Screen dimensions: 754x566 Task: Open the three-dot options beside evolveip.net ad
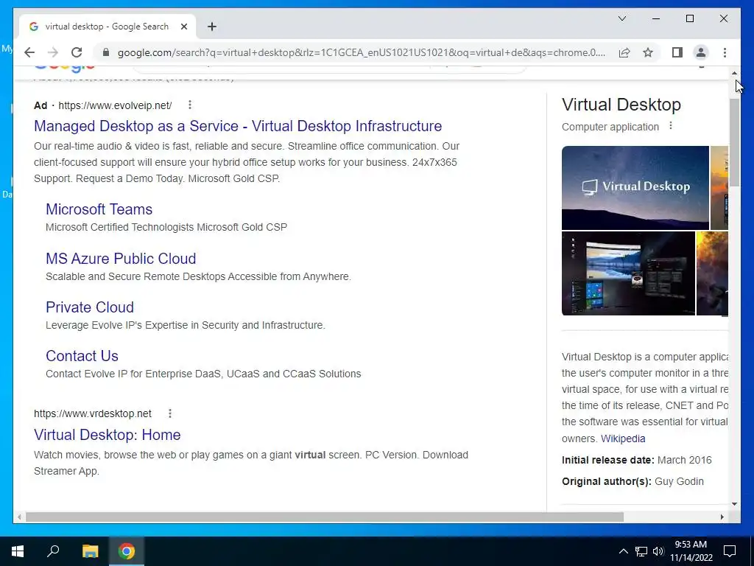190,105
